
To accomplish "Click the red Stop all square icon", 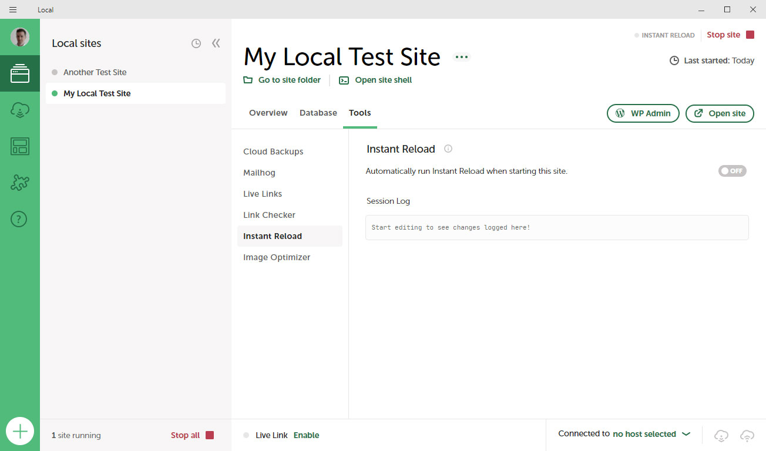I will (x=210, y=435).
